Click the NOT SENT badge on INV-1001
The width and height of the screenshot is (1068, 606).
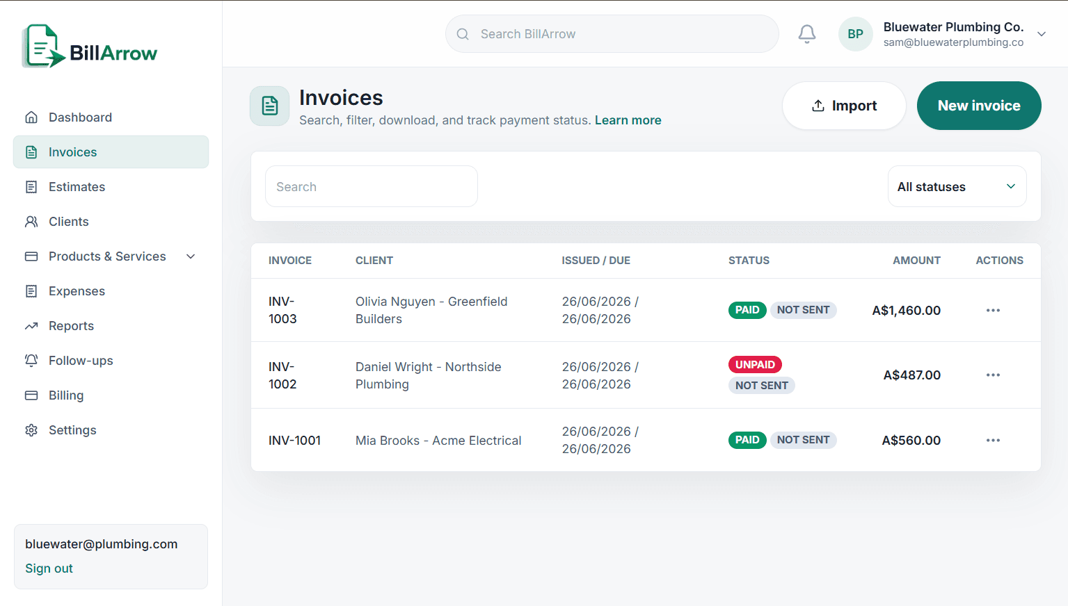point(803,440)
